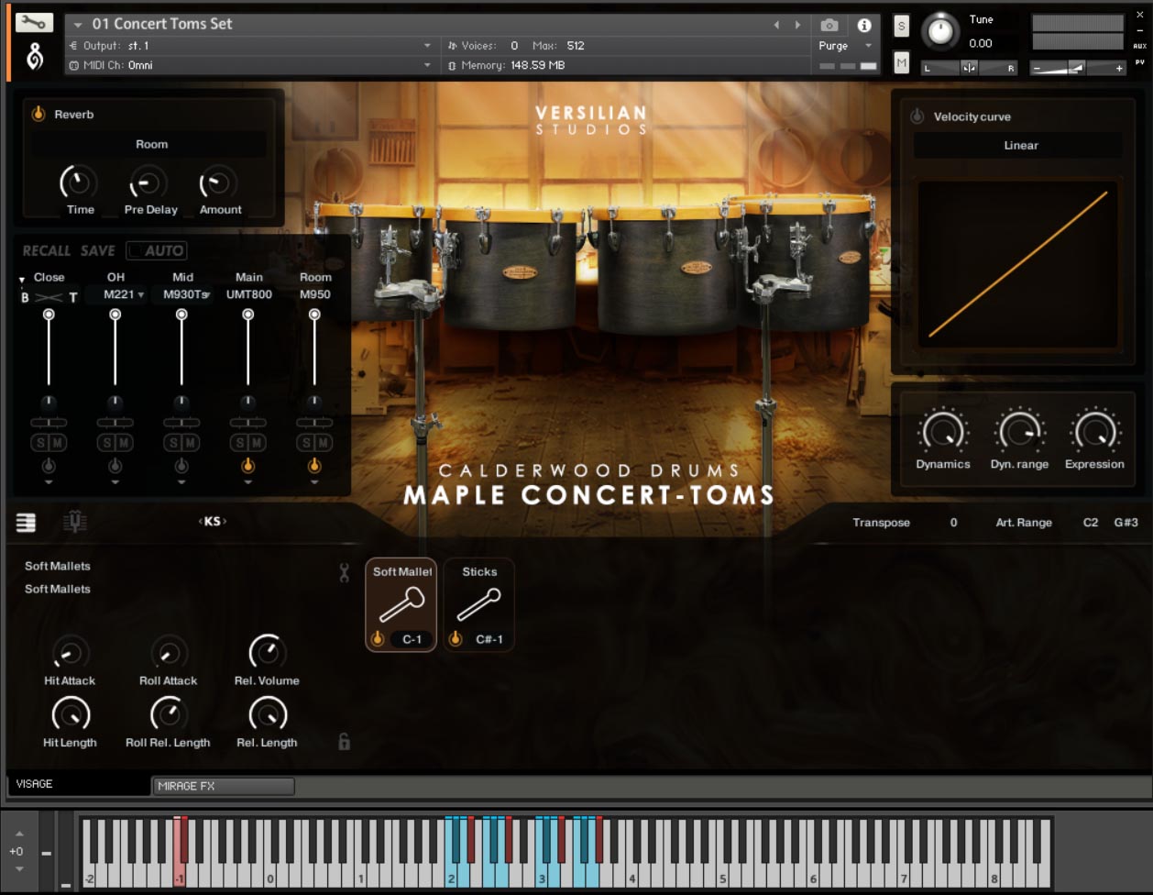The width and height of the screenshot is (1153, 895).
Task: Open the Purge dropdown menu
Action: click(x=845, y=46)
